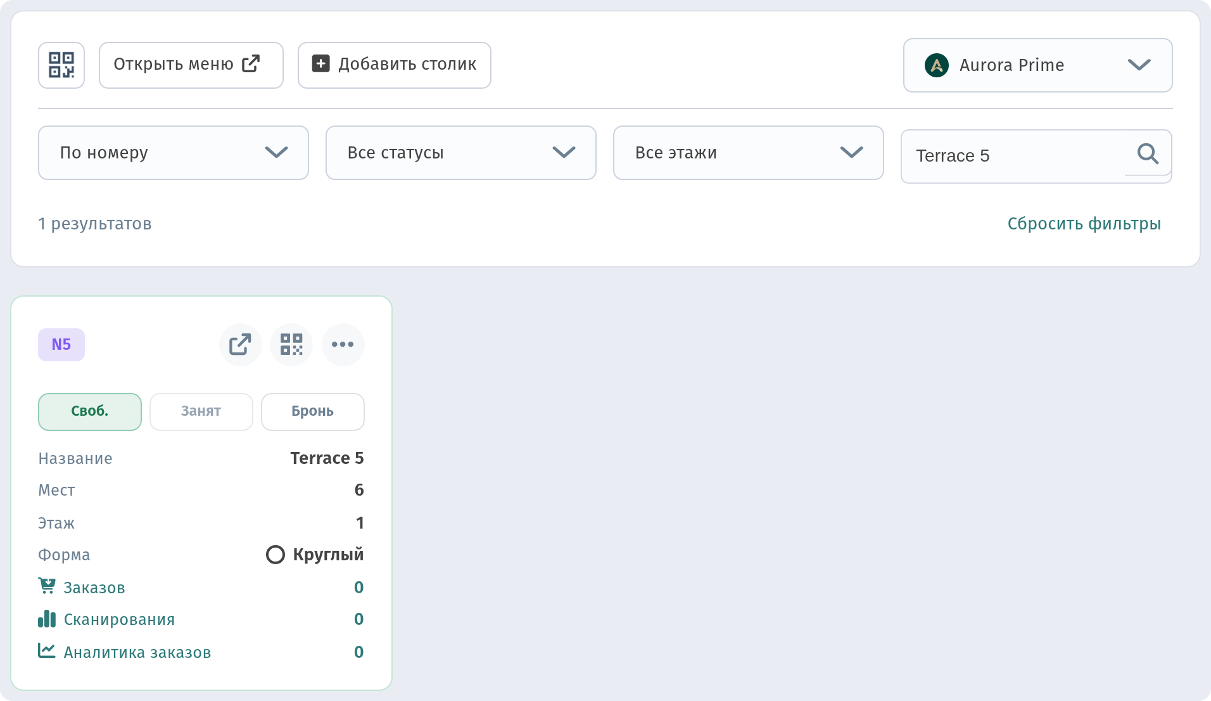Click the 1 результатов count text
This screenshot has width=1211, height=701.
95,224
